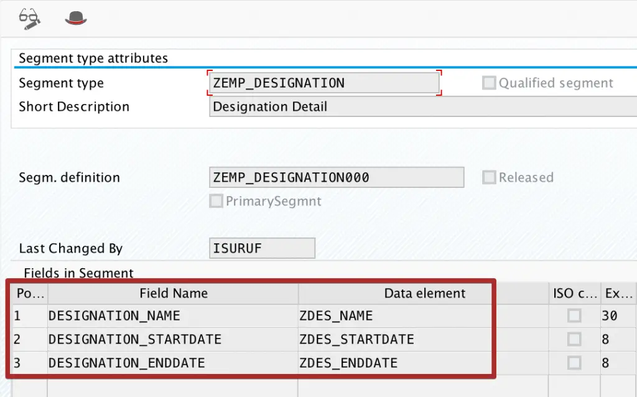This screenshot has width=637, height=397.
Task: Select the DESIGNATION_STARTDATE field cell
Action: tap(173, 339)
